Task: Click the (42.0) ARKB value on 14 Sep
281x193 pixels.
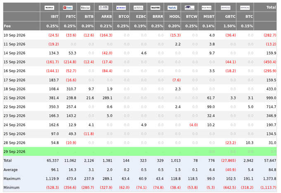Action: (x=107, y=53)
